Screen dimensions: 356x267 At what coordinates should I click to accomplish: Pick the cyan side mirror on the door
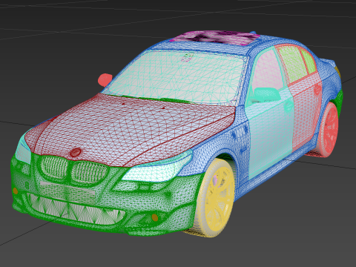266,94
